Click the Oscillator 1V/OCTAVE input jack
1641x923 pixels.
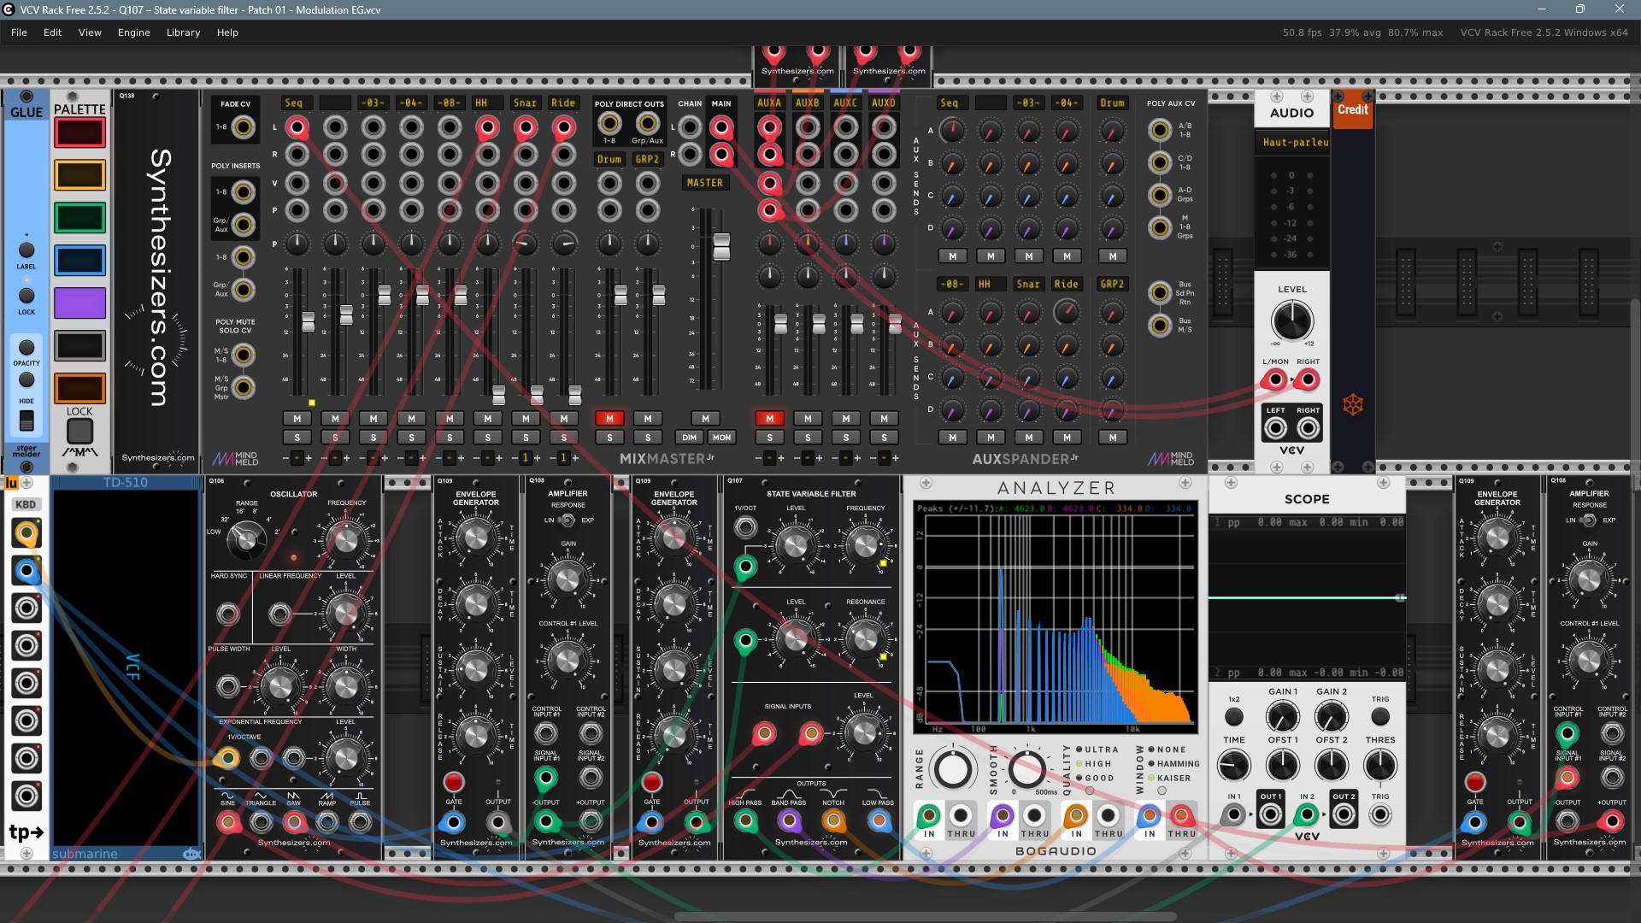227,758
